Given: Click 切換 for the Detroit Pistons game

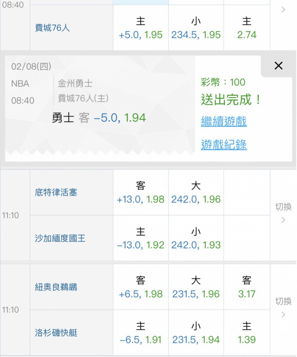Looking at the screenshot, I should (283, 213).
